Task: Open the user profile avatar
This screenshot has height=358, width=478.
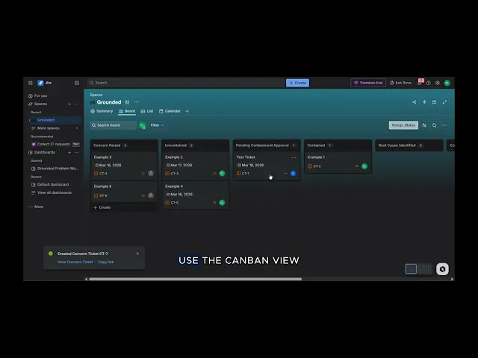Action: [447, 83]
